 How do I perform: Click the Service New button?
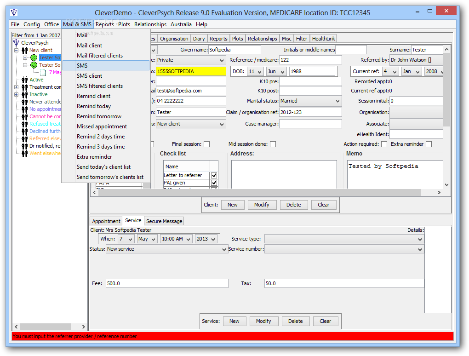point(234,321)
